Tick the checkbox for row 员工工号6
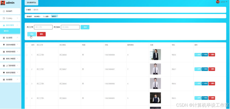This screenshot has width=230, height=109. (x=27, y=84)
